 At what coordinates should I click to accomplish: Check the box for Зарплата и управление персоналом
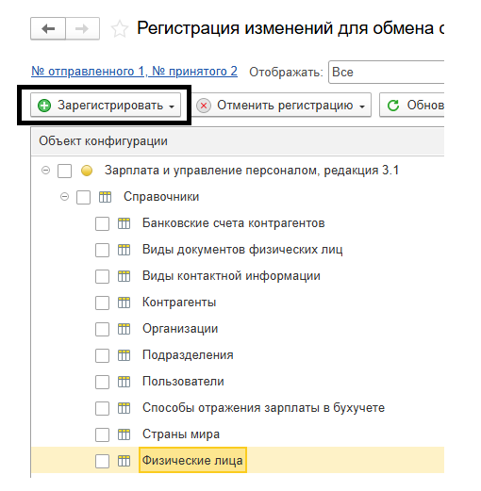point(64,172)
